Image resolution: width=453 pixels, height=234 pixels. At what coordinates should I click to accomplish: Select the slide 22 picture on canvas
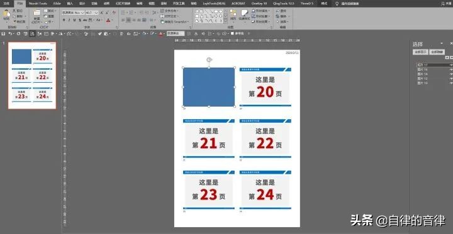(266, 139)
